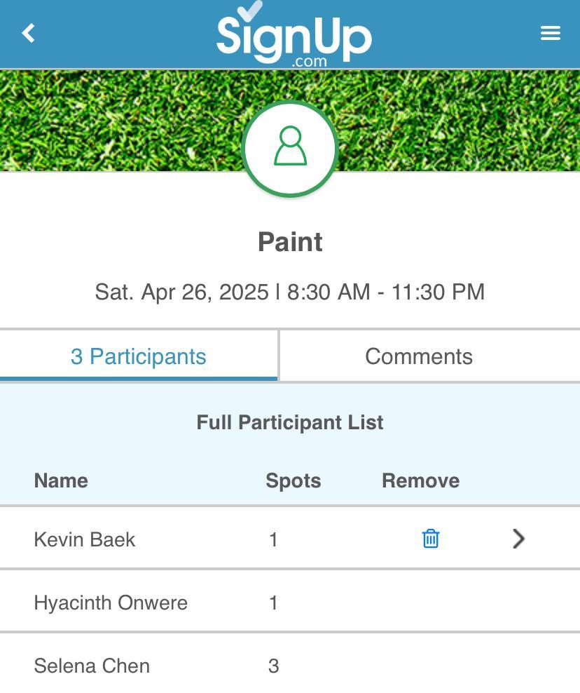Click Selena Chen's spots count of 3
Image resolution: width=580 pixels, height=693 pixels.
[274, 666]
